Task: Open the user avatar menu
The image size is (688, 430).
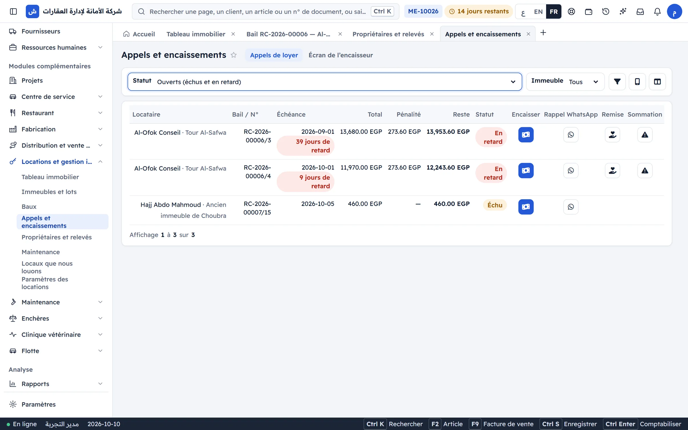Action: [674, 11]
